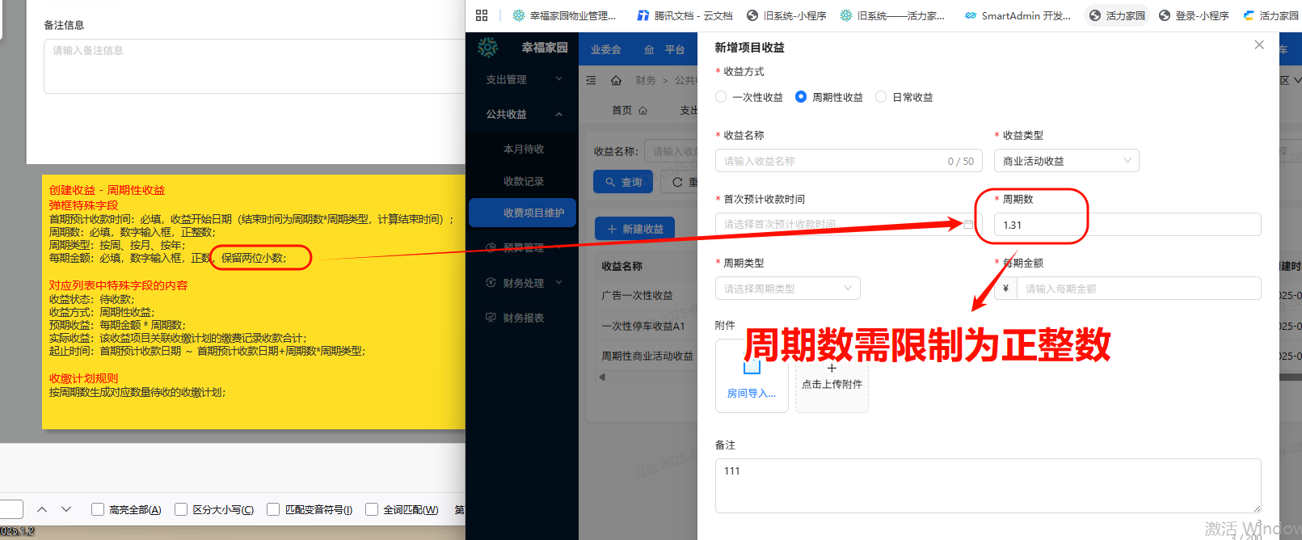Viewport: 1302px width, 540px height.
Task: Click the 每期金额 input field
Action: click(1138, 289)
